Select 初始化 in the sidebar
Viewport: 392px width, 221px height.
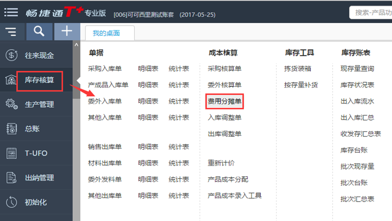click(x=35, y=202)
